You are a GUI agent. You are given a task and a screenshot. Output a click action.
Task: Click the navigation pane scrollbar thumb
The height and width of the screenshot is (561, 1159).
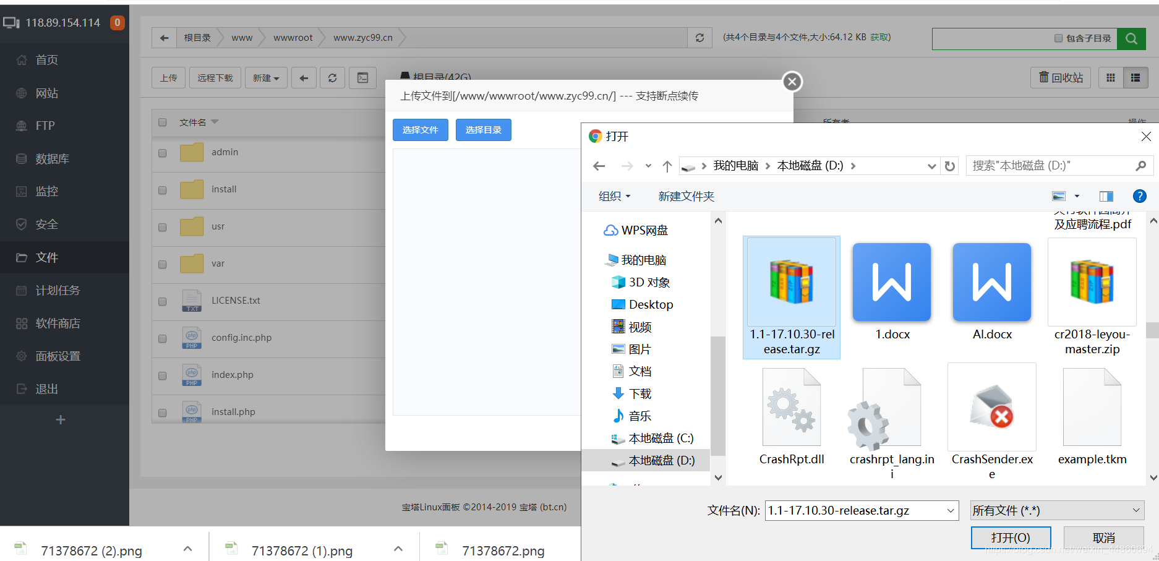(x=718, y=396)
